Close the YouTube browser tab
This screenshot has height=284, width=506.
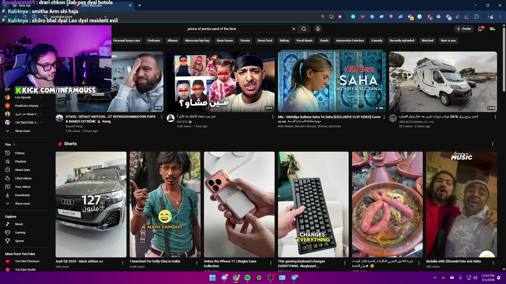(x=130, y=5)
